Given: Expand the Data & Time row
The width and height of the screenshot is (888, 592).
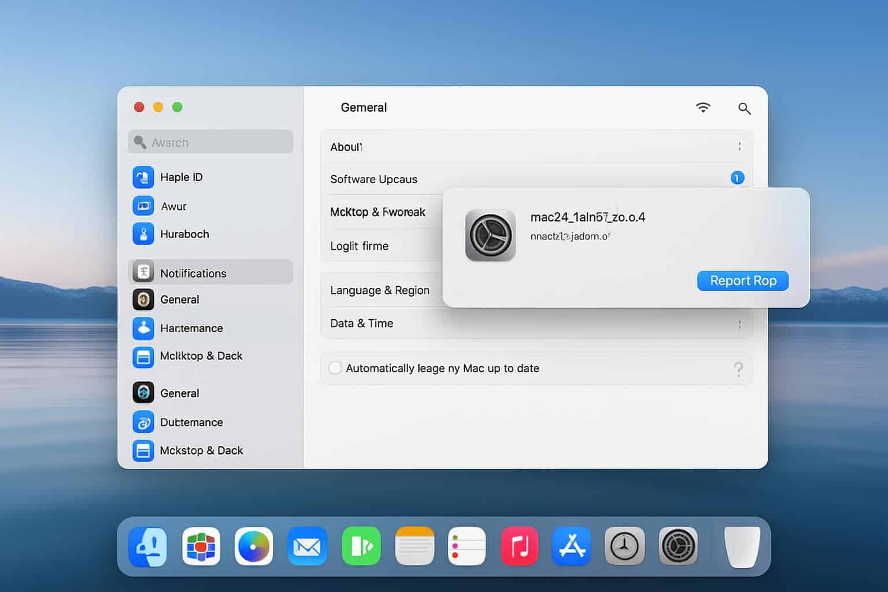Looking at the screenshot, I should pos(739,324).
